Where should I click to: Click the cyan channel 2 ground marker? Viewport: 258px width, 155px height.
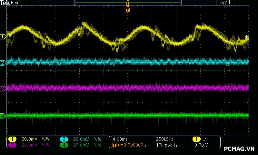point(3,63)
